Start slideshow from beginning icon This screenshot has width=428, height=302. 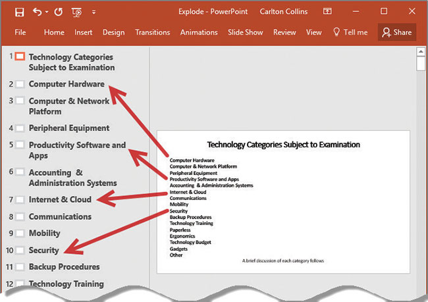point(77,12)
